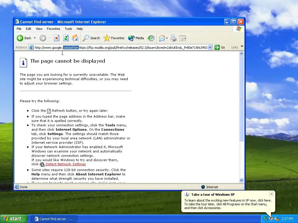Click the Edit page toolbar icon

coord(183,38)
